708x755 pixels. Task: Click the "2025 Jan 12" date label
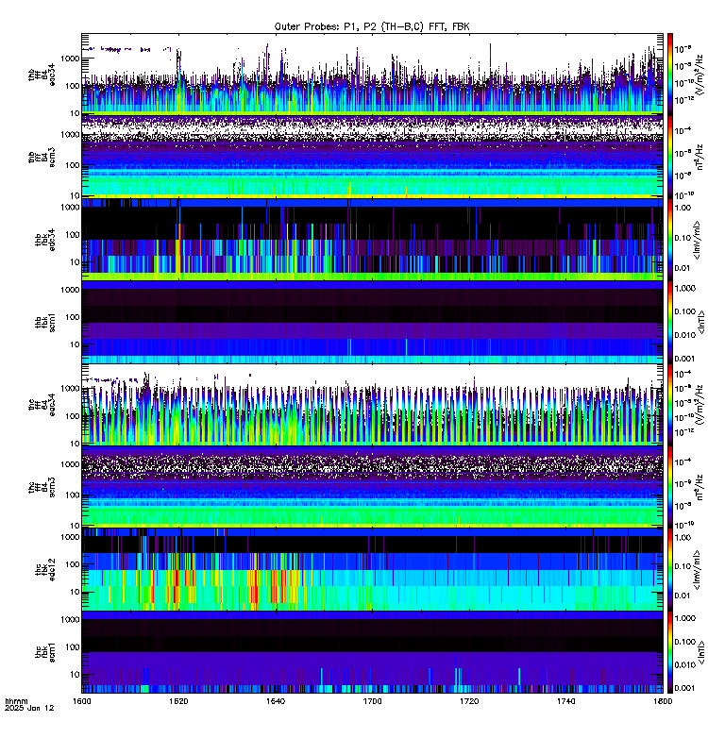point(29,709)
